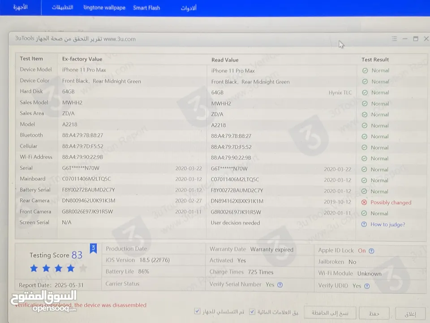
Task: Click the "Possibly changed" result text
Action: pos(391,202)
